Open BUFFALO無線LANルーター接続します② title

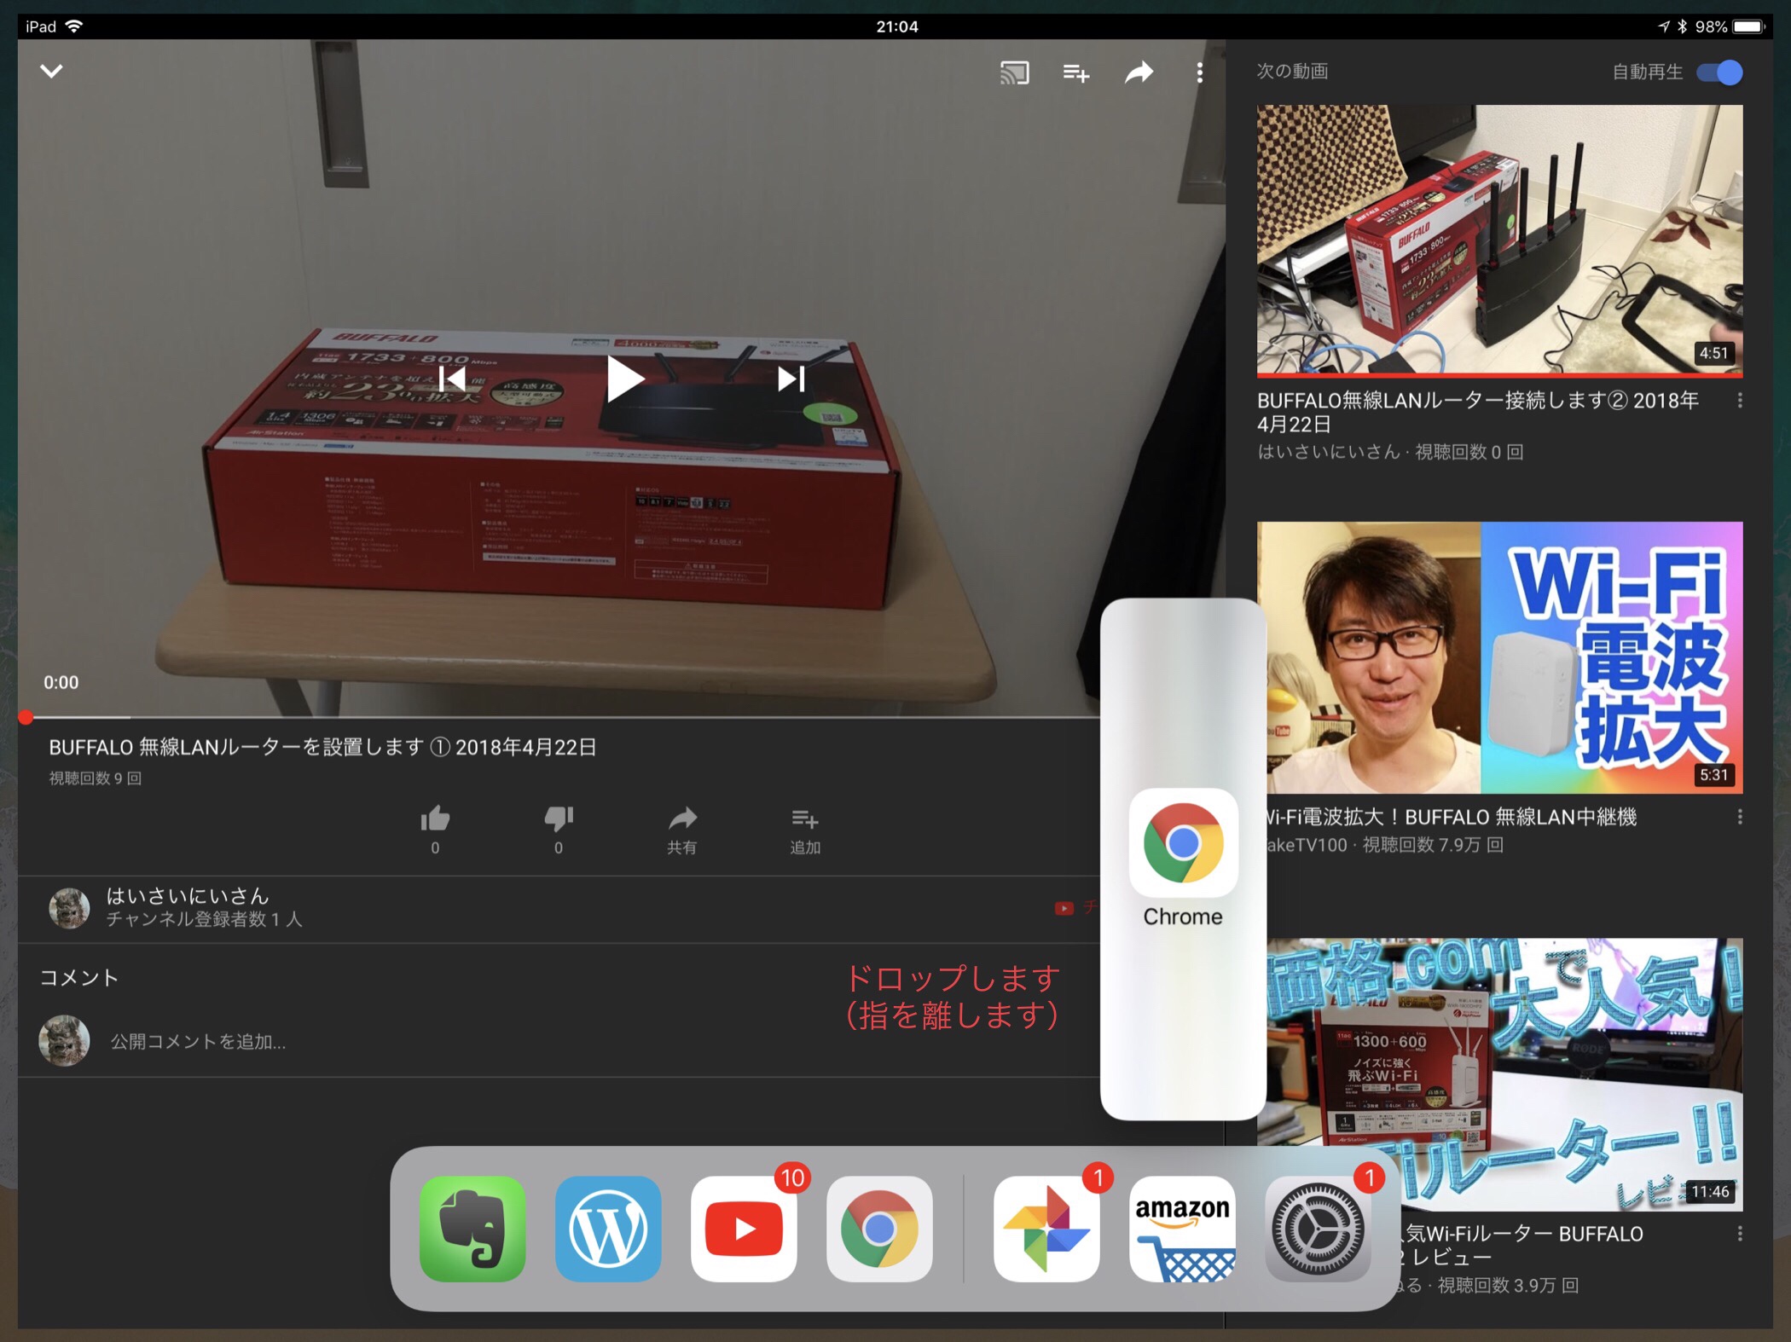click(x=1478, y=412)
